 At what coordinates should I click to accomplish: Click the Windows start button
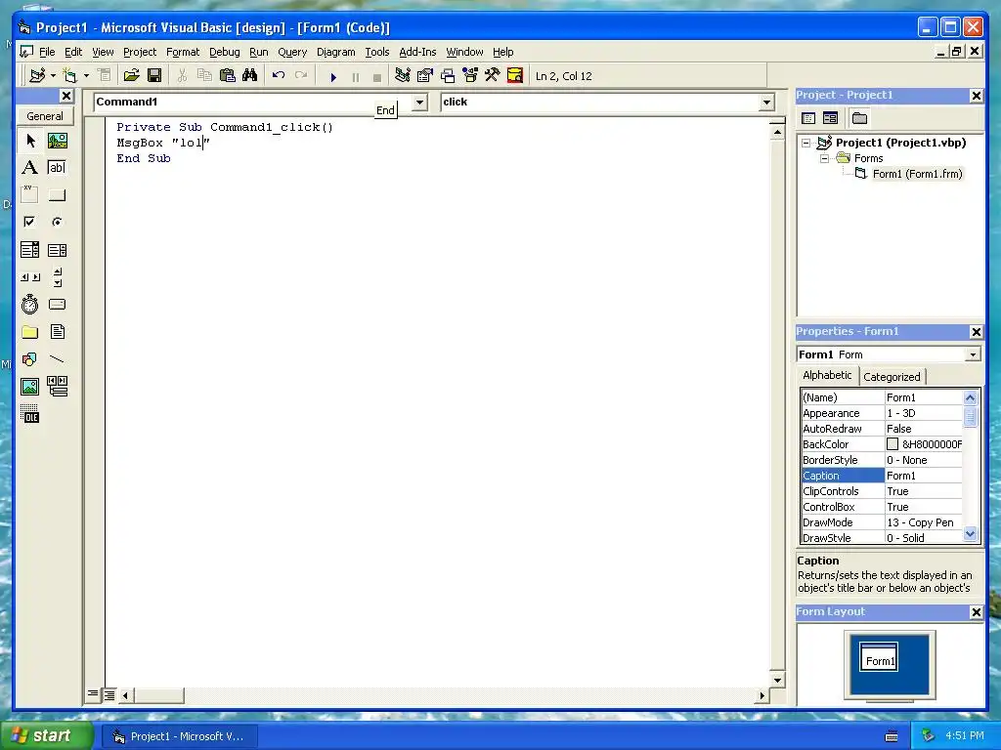point(47,736)
